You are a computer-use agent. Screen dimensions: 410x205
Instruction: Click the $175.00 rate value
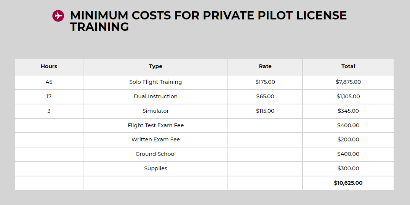[265, 82]
